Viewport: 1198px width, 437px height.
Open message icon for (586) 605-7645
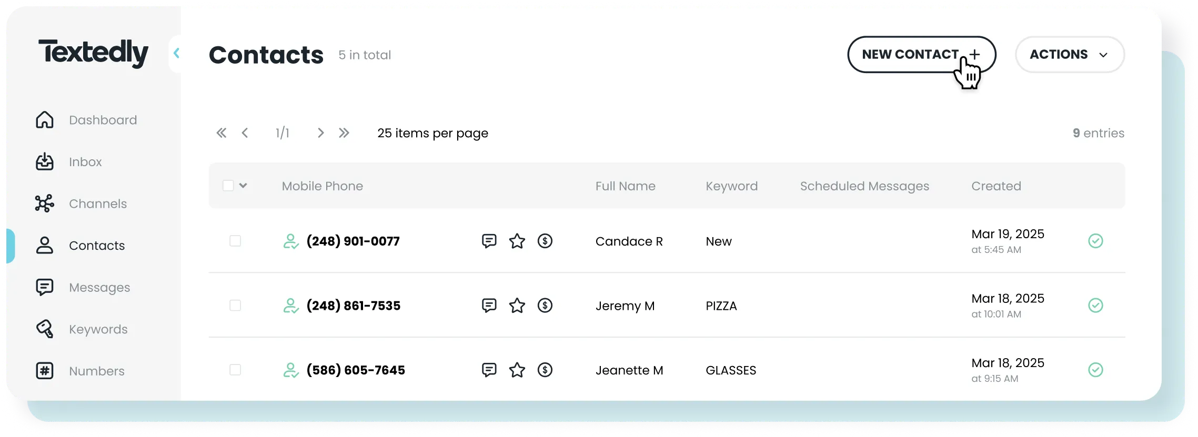pyautogui.click(x=489, y=370)
